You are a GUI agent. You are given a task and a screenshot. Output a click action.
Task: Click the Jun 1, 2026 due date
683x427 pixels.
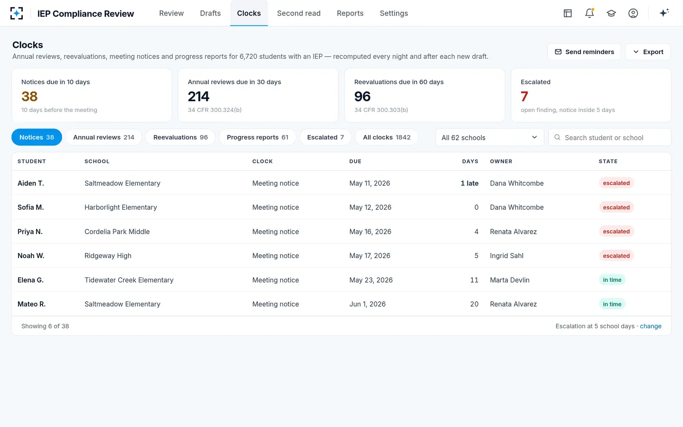click(368, 304)
